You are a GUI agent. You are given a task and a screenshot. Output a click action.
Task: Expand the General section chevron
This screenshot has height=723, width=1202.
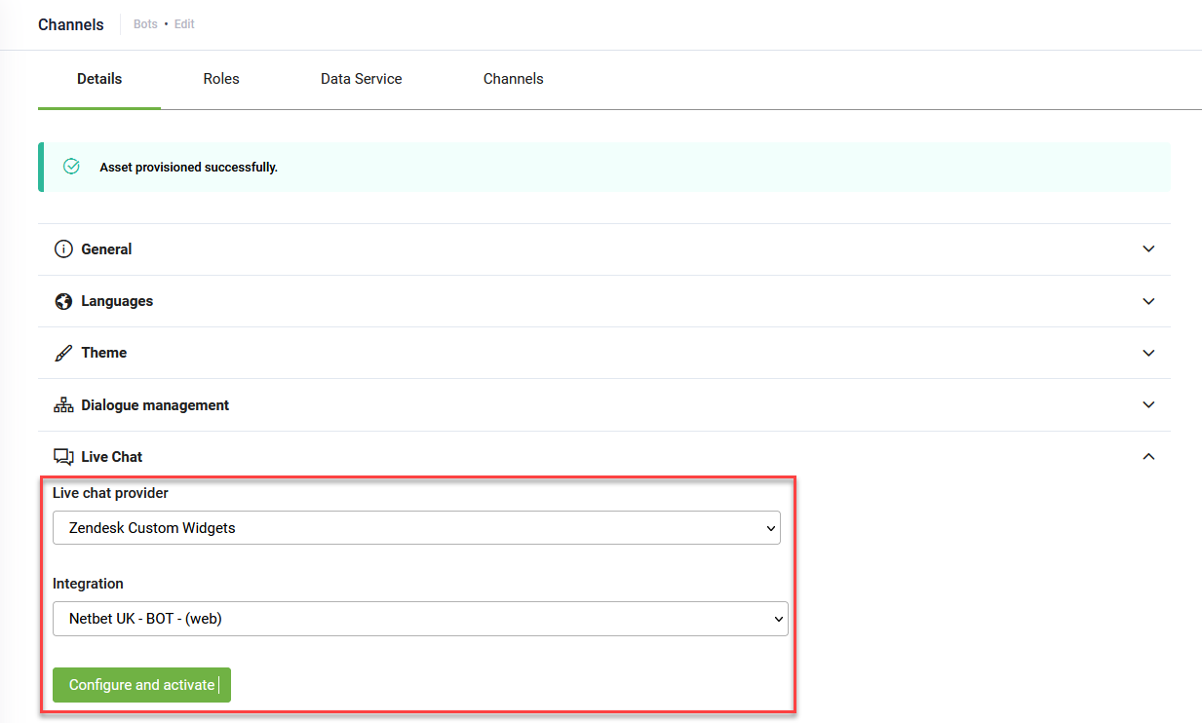[x=1148, y=249]
